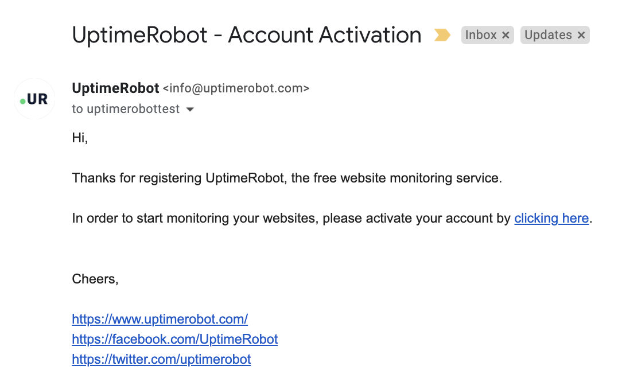Image resolution: width=622 pixels, height=389 pixels.
Task: Open the www.uptimerobot.com link
Action: click(x=160, y=319)
